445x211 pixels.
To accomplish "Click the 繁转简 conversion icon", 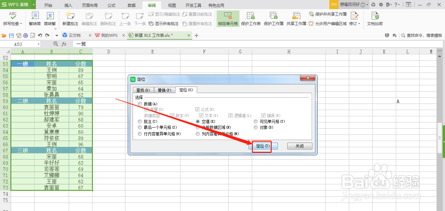I will 34,19.
